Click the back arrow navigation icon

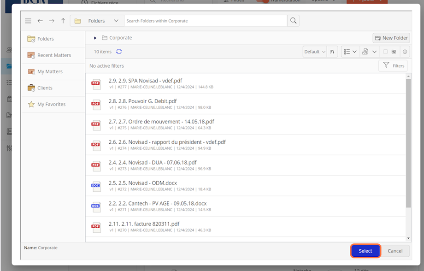(40, 21)
